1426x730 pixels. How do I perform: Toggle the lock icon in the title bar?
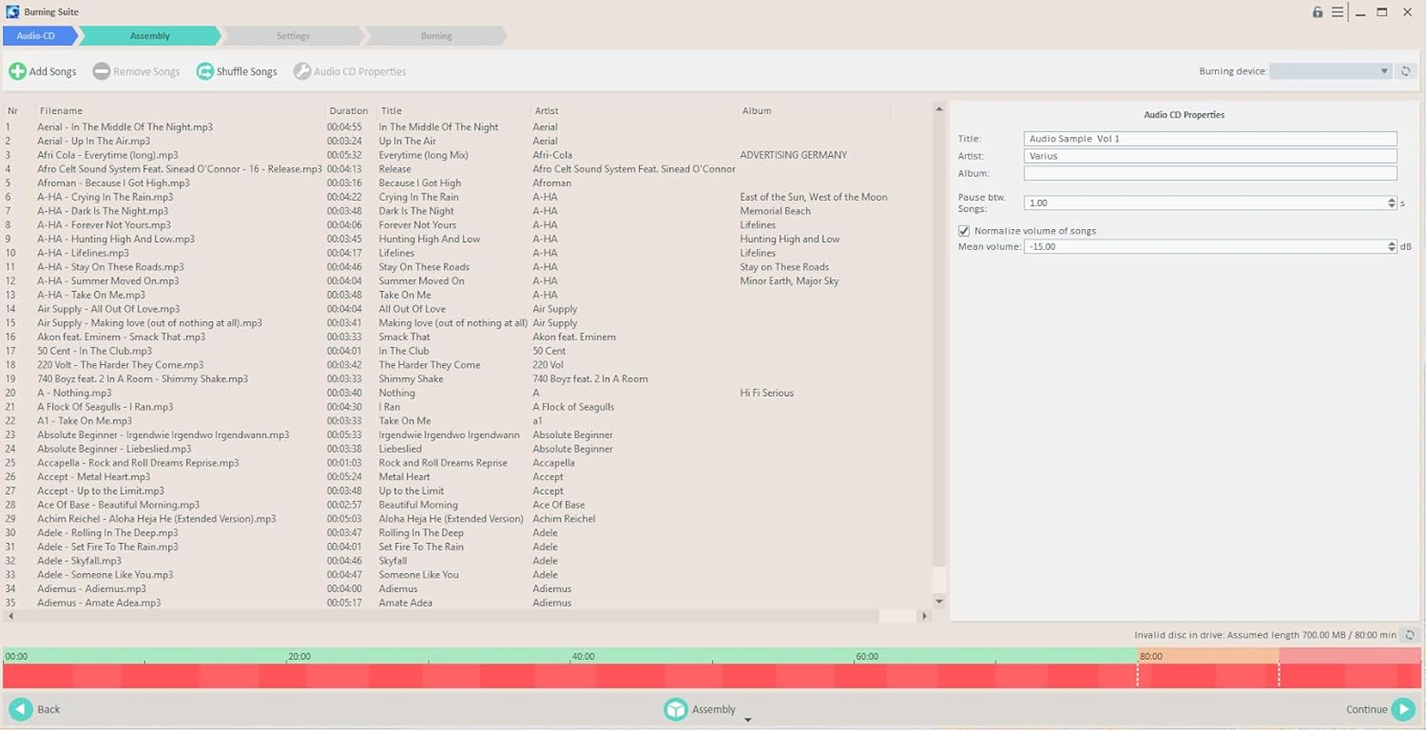point(1316,12)
